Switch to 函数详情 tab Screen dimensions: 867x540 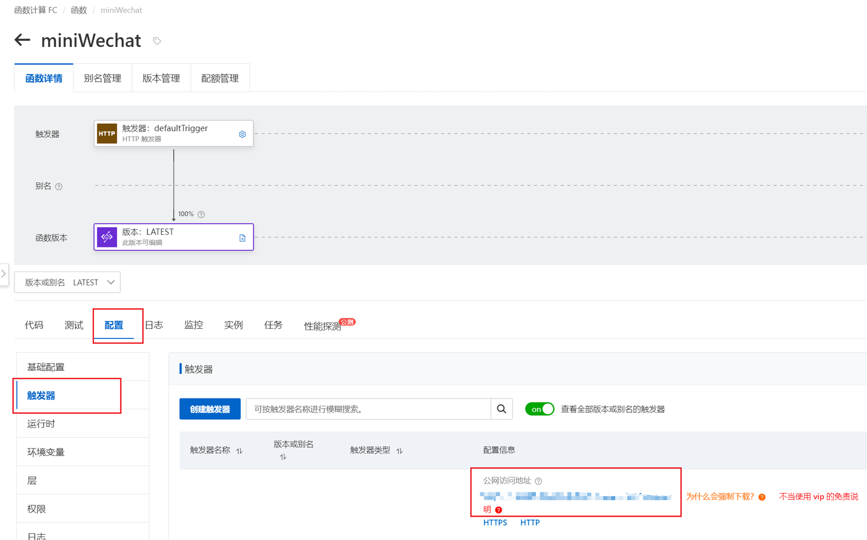point(44,78)
